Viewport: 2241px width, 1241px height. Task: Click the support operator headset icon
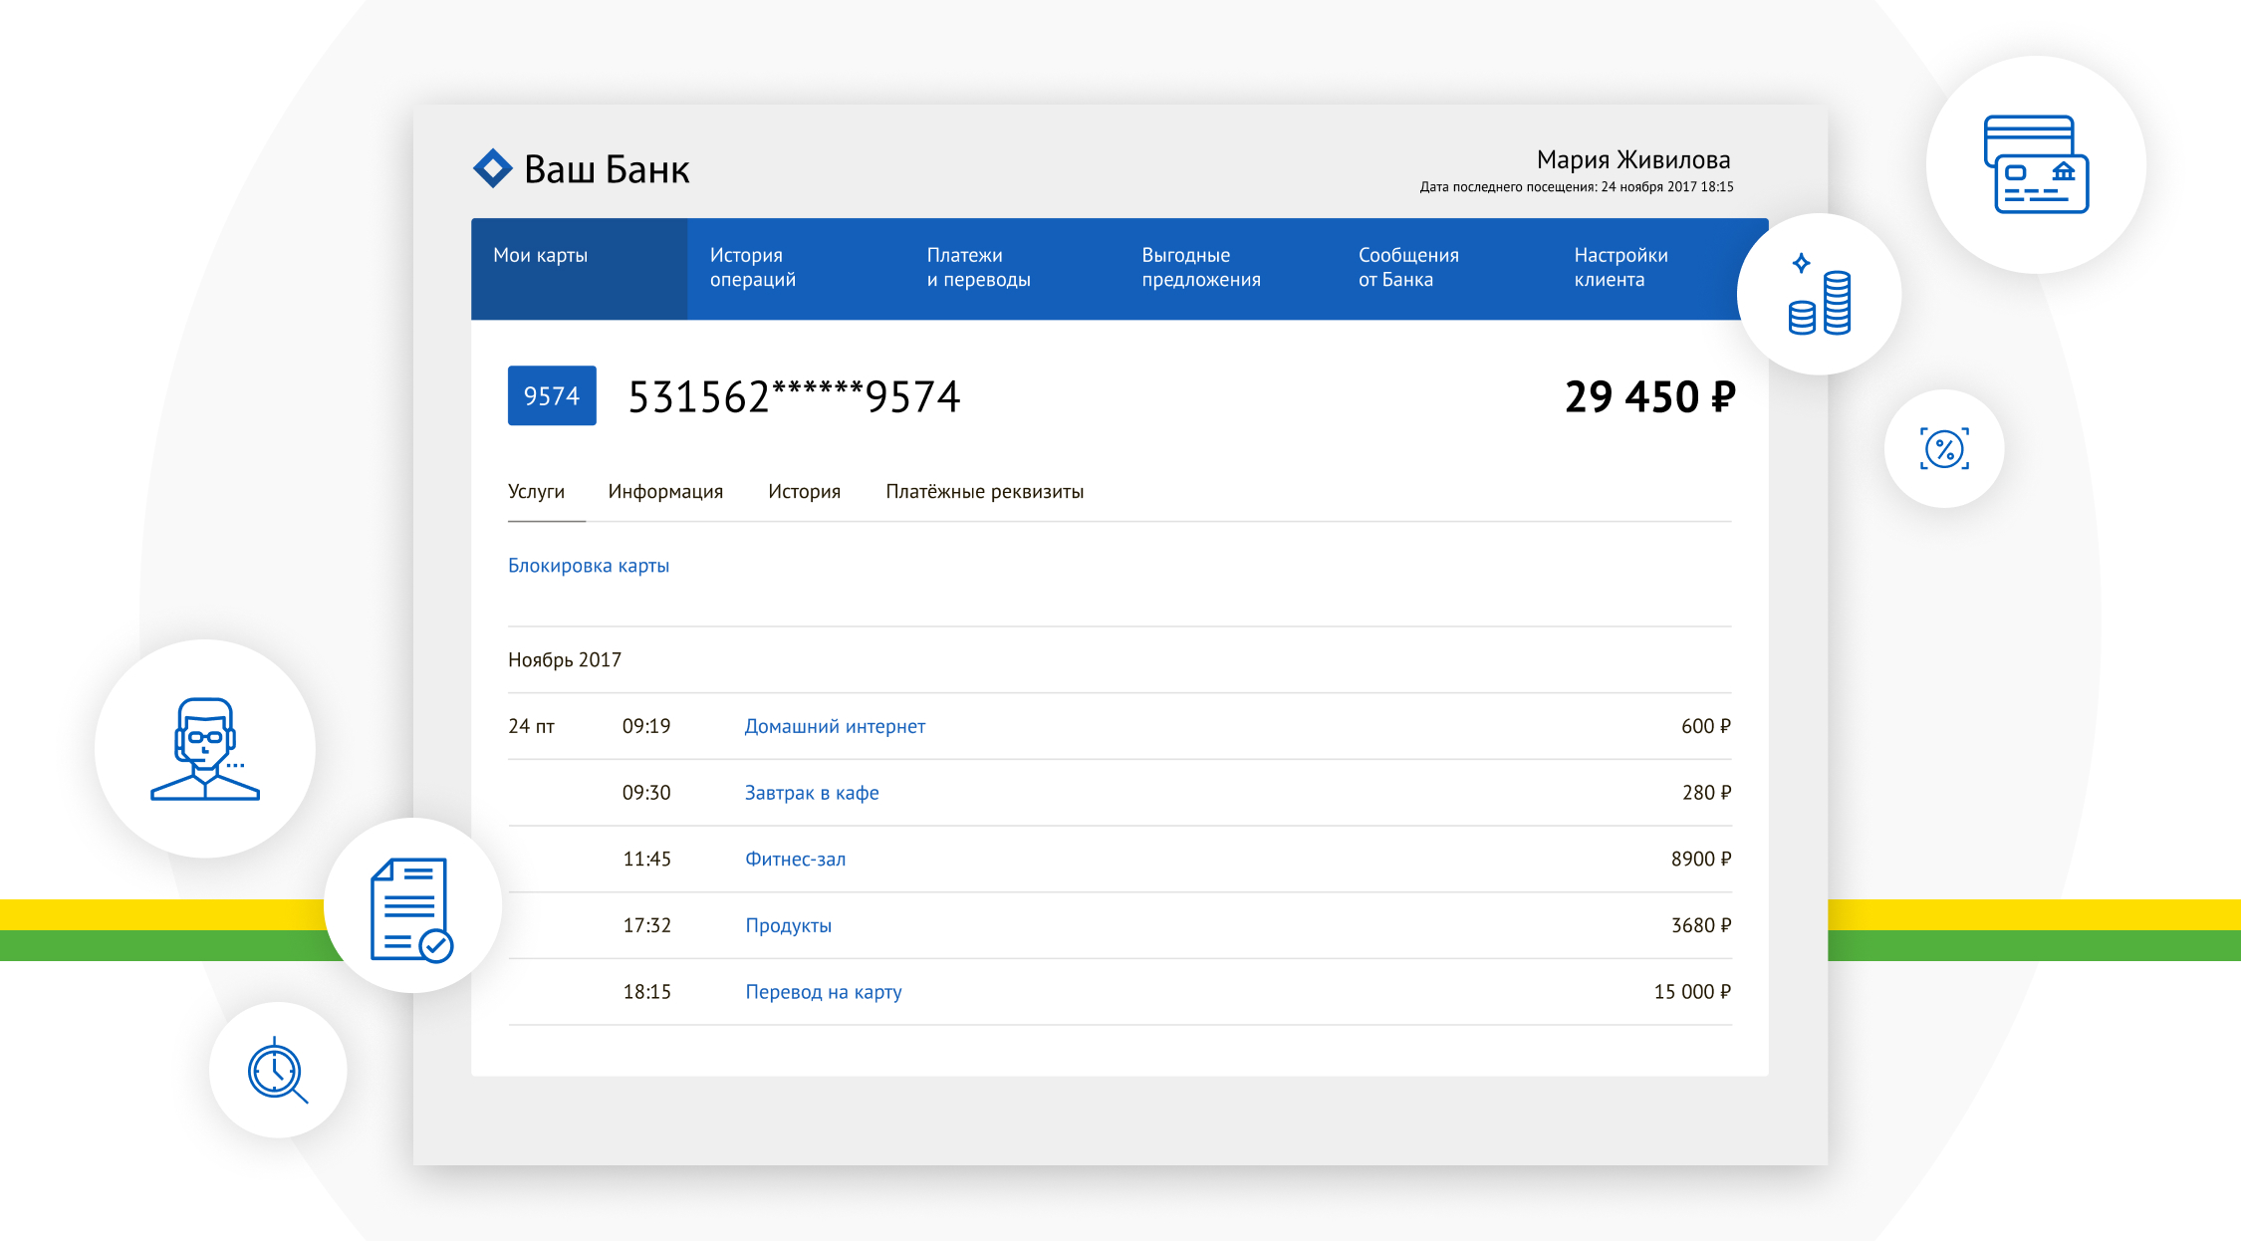(x=205, y=748)
